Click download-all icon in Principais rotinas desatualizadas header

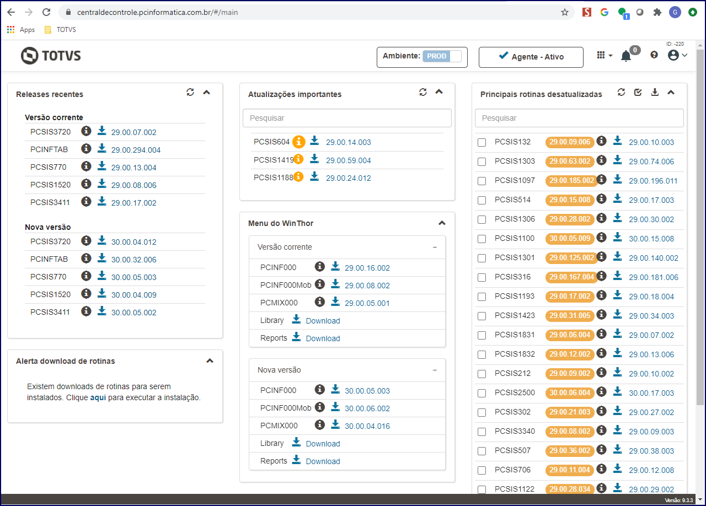pos(655,92)
